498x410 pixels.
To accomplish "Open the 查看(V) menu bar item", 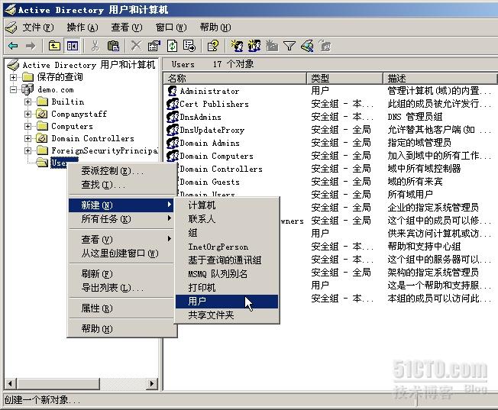I will click(127, 27).
